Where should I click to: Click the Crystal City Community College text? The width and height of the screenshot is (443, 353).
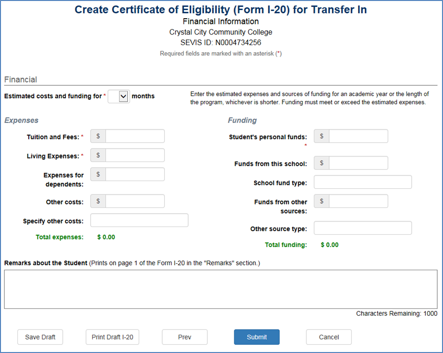point(221,32)
